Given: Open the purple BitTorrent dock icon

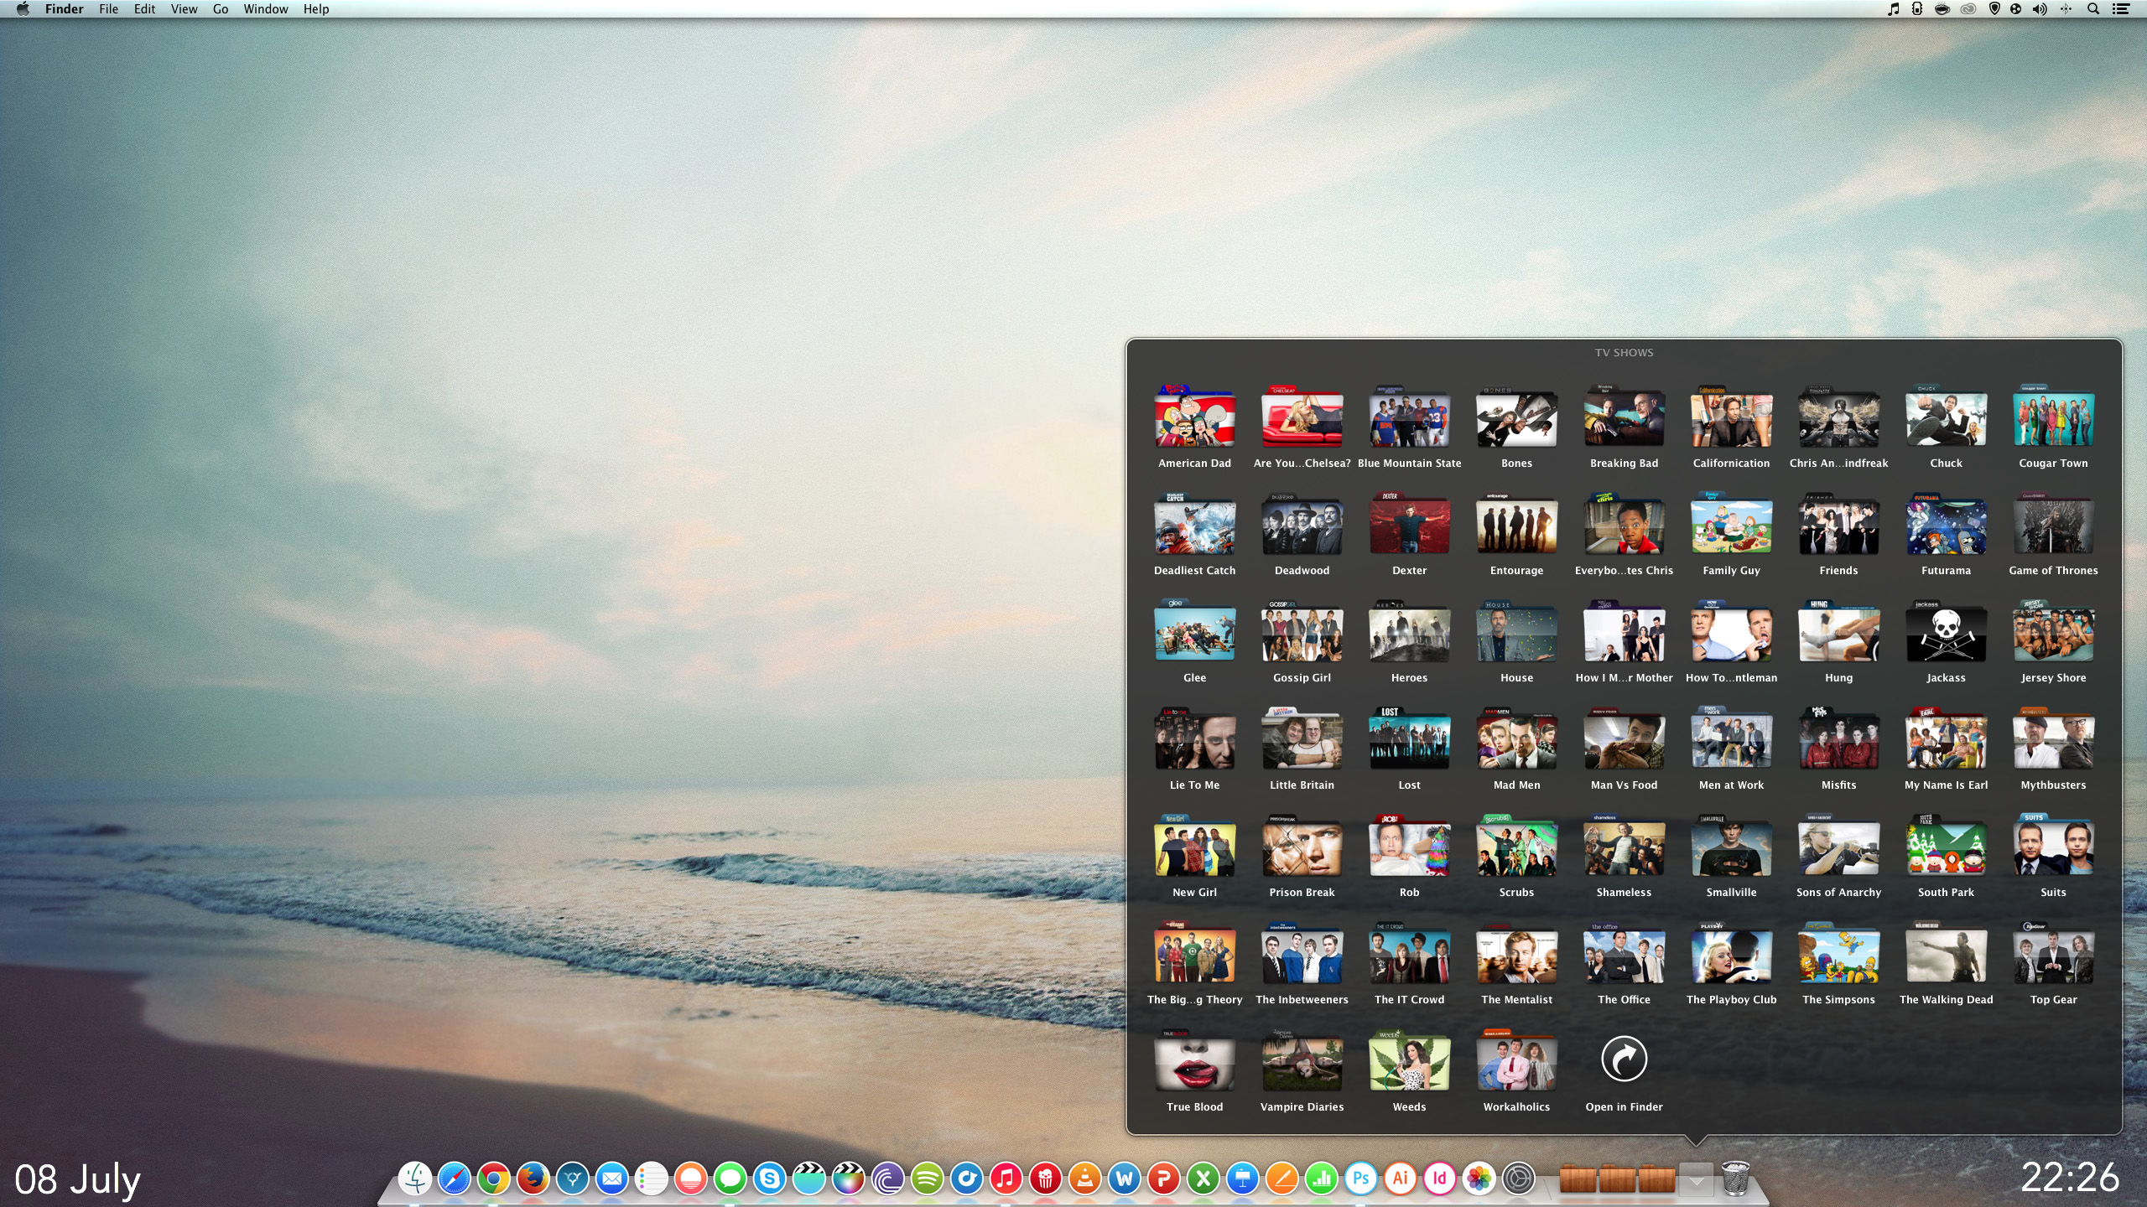Looking at the screenshot, I should tap(888, 1179).
